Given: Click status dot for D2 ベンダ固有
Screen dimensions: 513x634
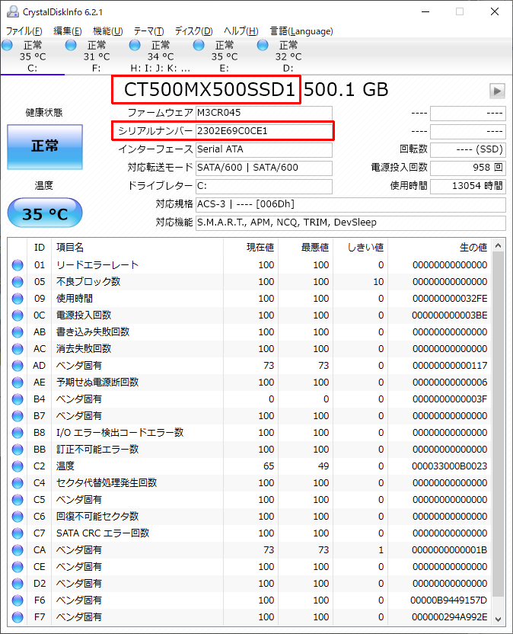Looking at the screenshot, I should pyautogui.click(x=18, y=584).
